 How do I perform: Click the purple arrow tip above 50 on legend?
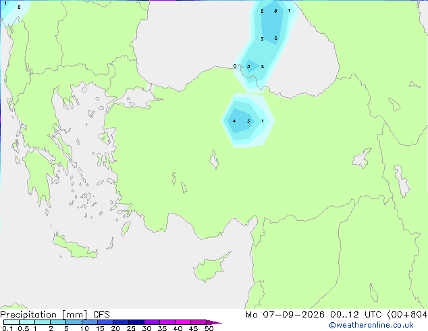[214, 322]
